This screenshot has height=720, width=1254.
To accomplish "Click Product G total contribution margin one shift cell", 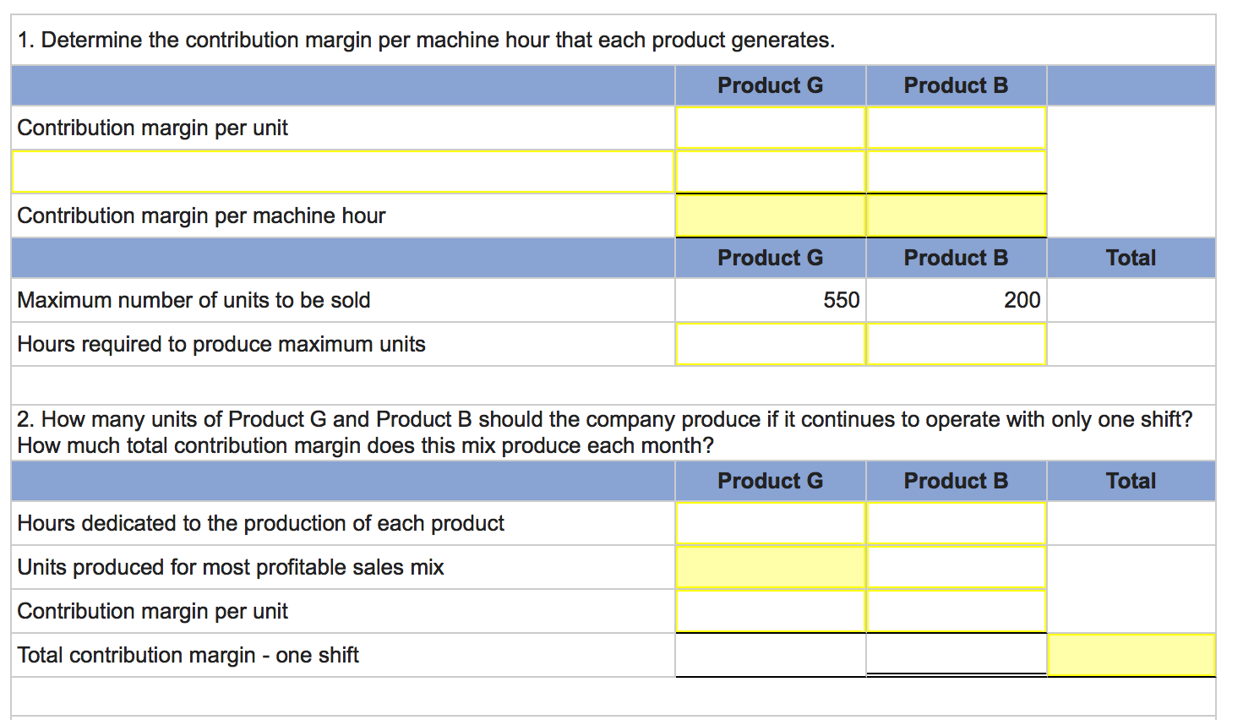I will [x=770, y=655].
